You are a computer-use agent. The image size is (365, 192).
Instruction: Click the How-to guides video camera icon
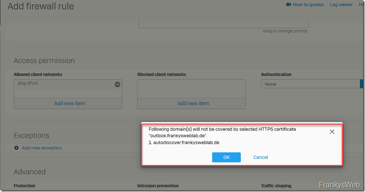(288, 5)
